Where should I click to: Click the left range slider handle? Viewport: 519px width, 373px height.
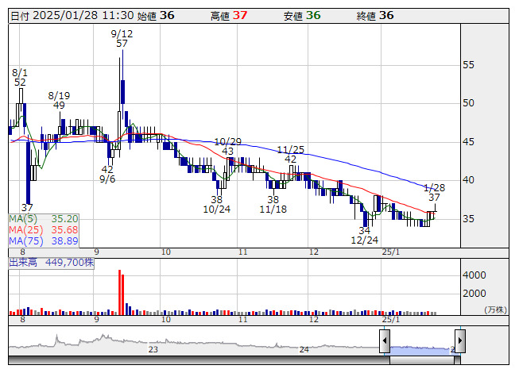coord(385,342)
